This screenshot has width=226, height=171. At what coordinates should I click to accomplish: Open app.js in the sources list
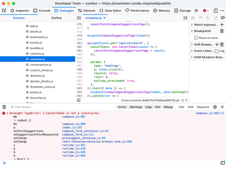(34, 26)
